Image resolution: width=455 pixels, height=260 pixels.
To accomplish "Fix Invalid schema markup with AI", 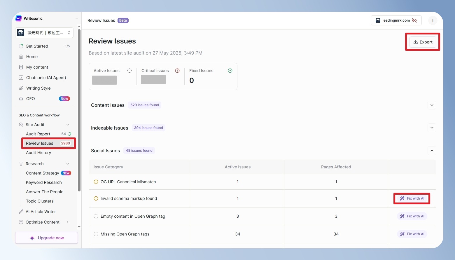I will (412, 198).
